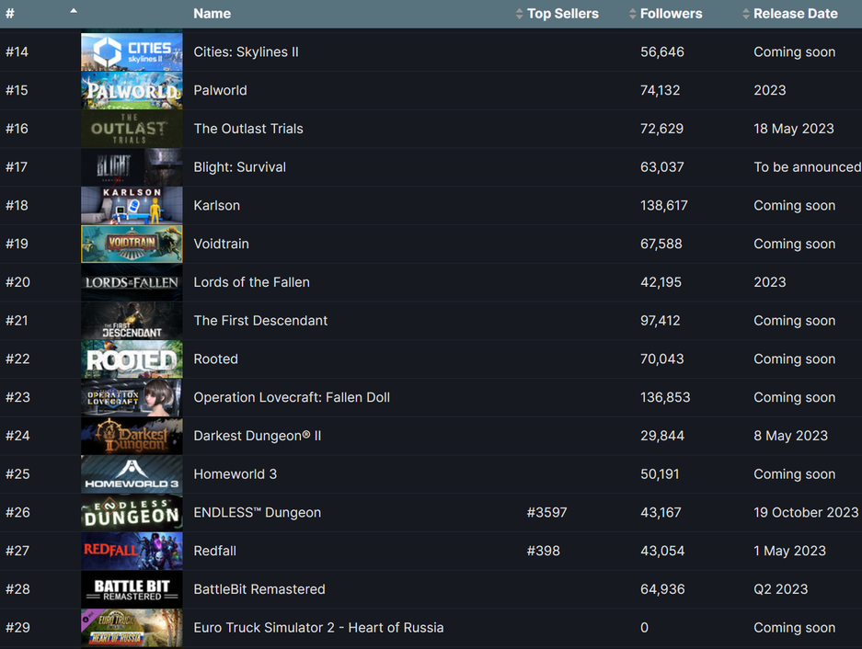Open Karlson game thumbnail image
Viewport: 862px width, 649px height.
(x=132, y=206)
